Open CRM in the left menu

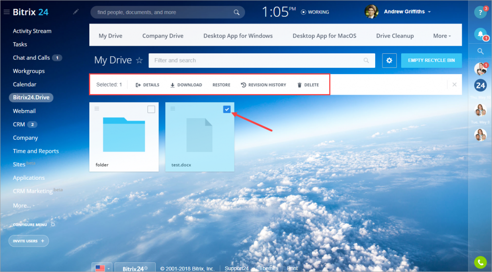pyautogui.click(x=19, y=124)
